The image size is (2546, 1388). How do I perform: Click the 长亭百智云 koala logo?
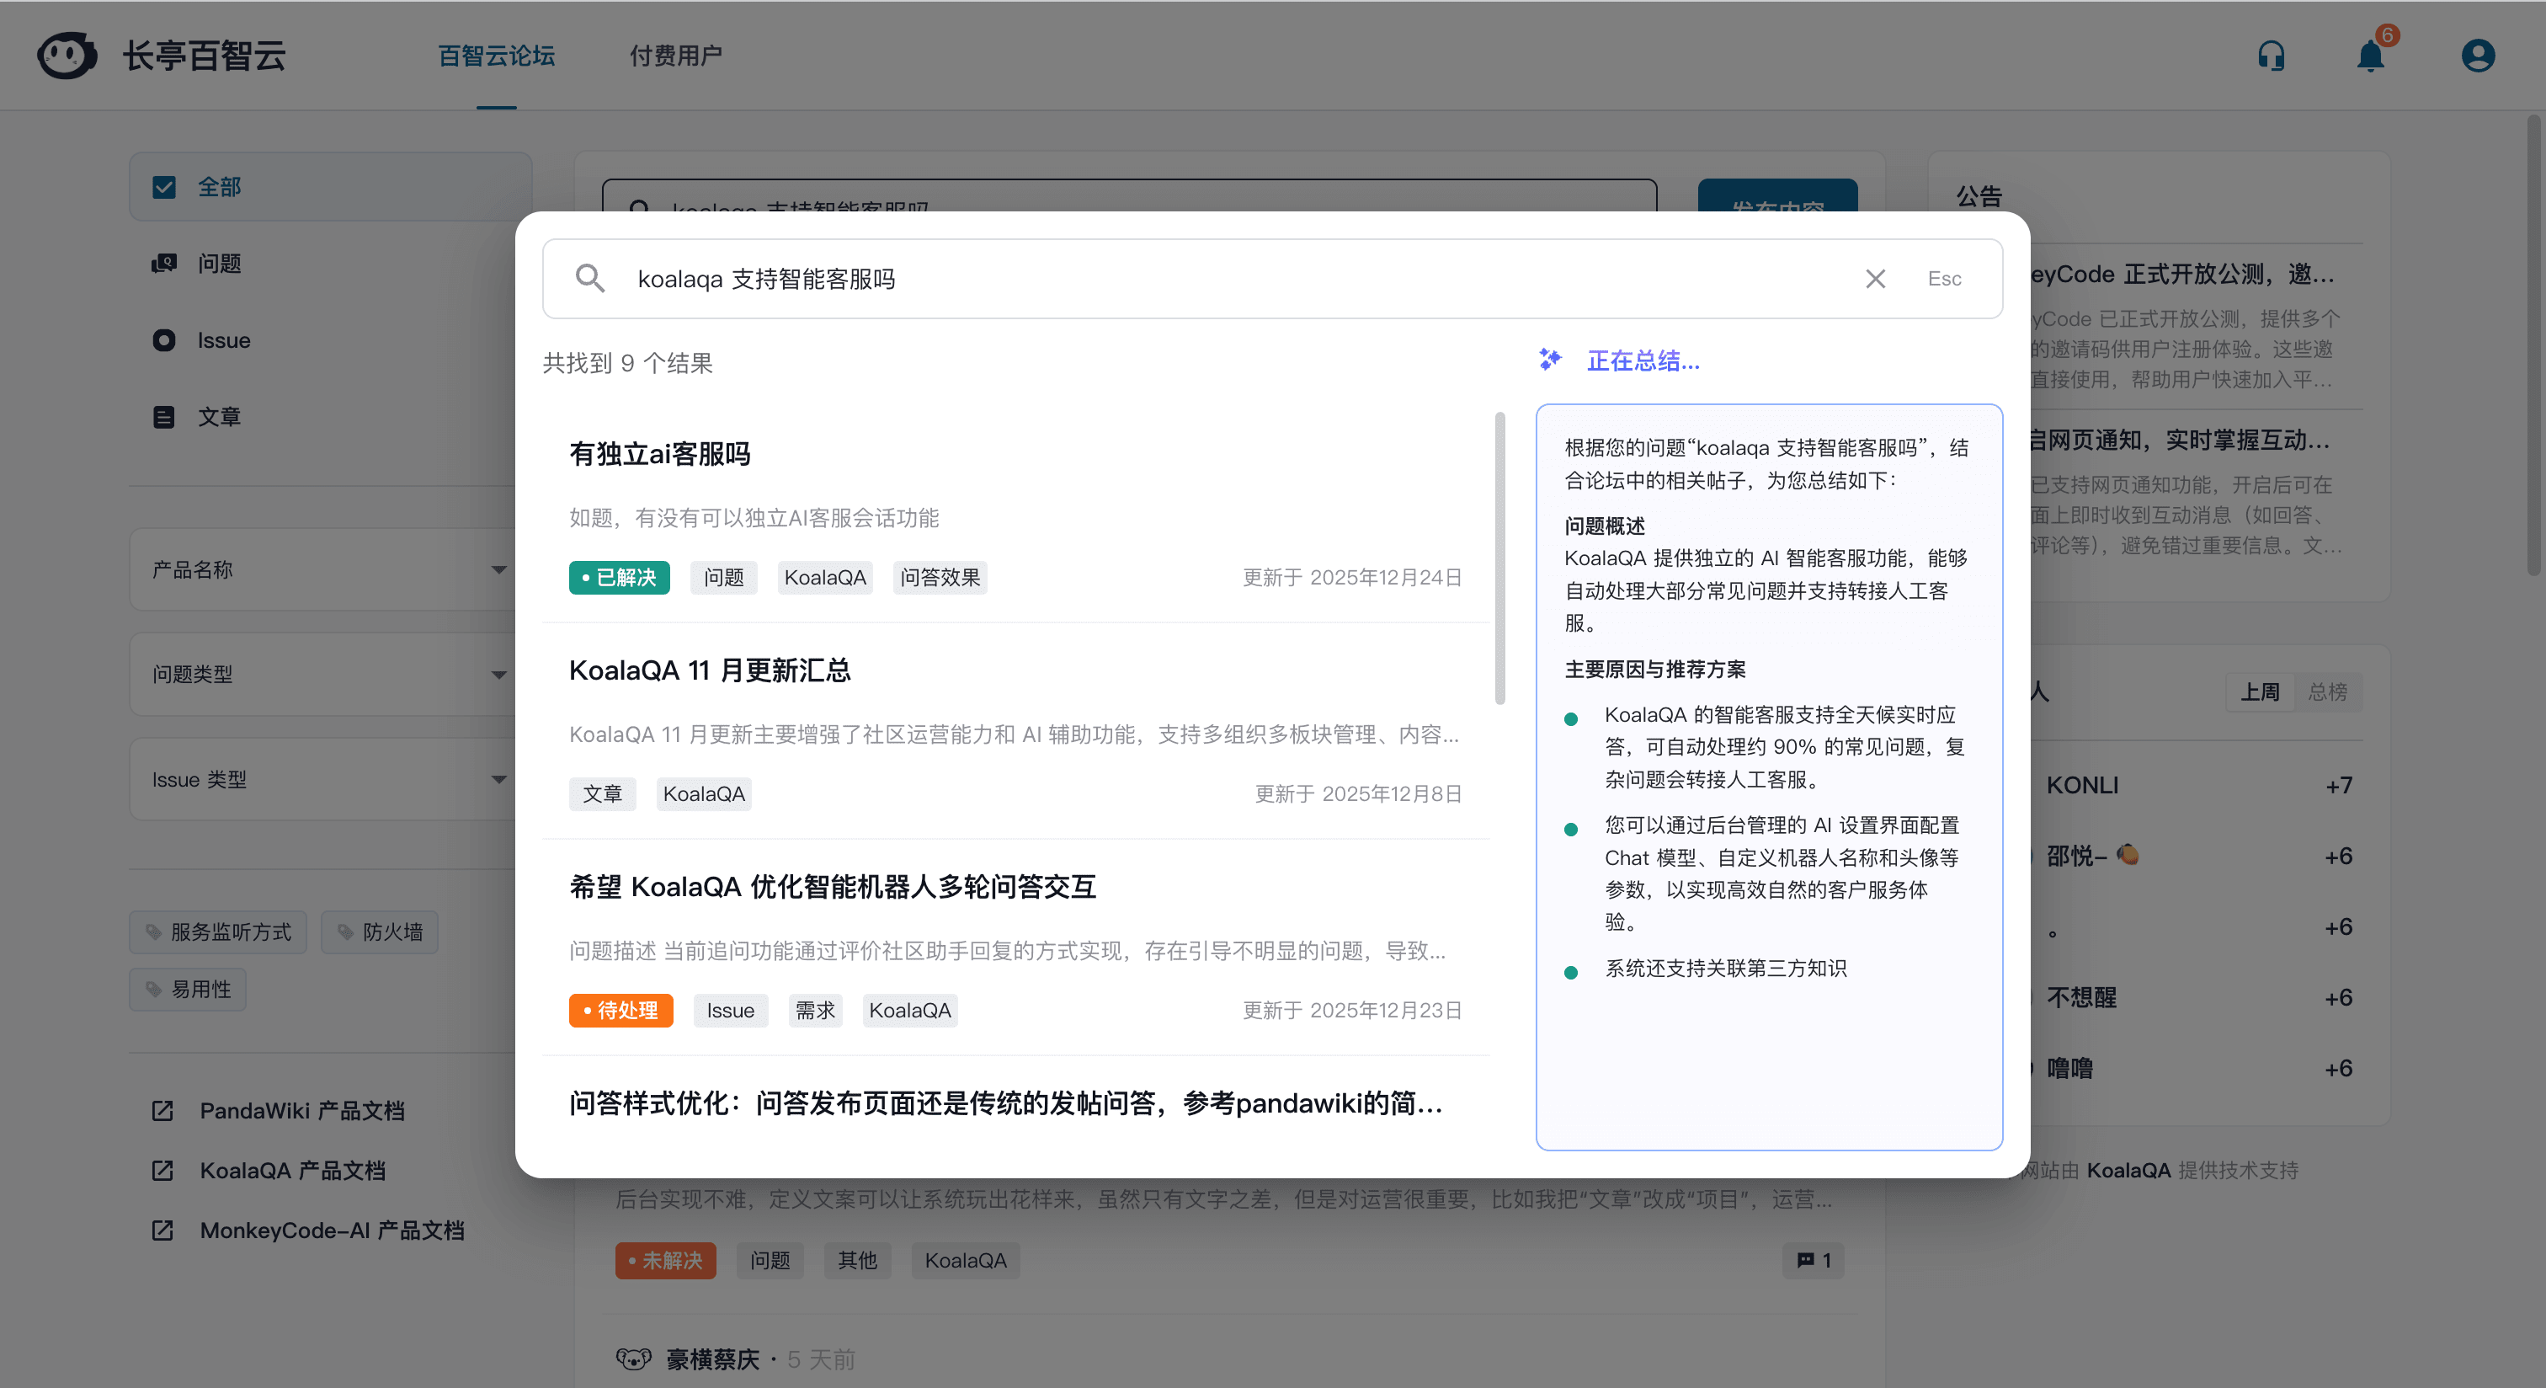point(67,56)
